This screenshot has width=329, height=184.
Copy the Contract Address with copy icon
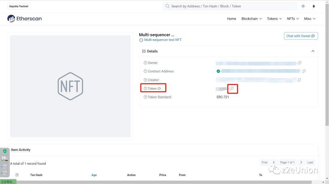(304, 71)
